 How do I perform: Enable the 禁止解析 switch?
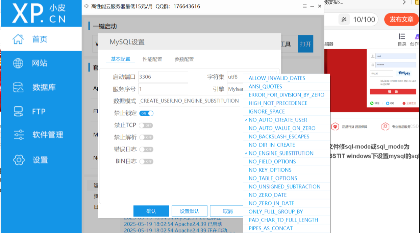146,137
